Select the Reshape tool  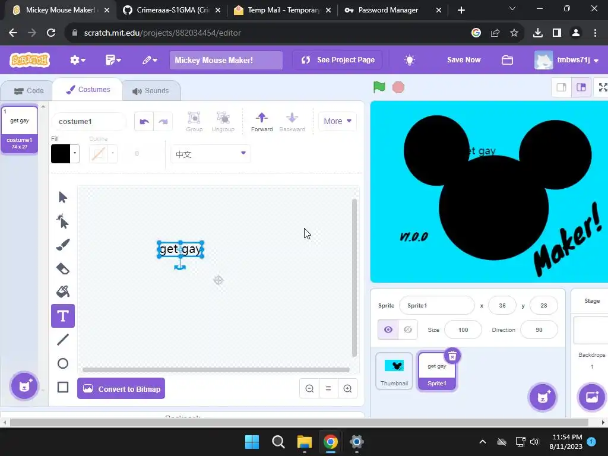62,221
